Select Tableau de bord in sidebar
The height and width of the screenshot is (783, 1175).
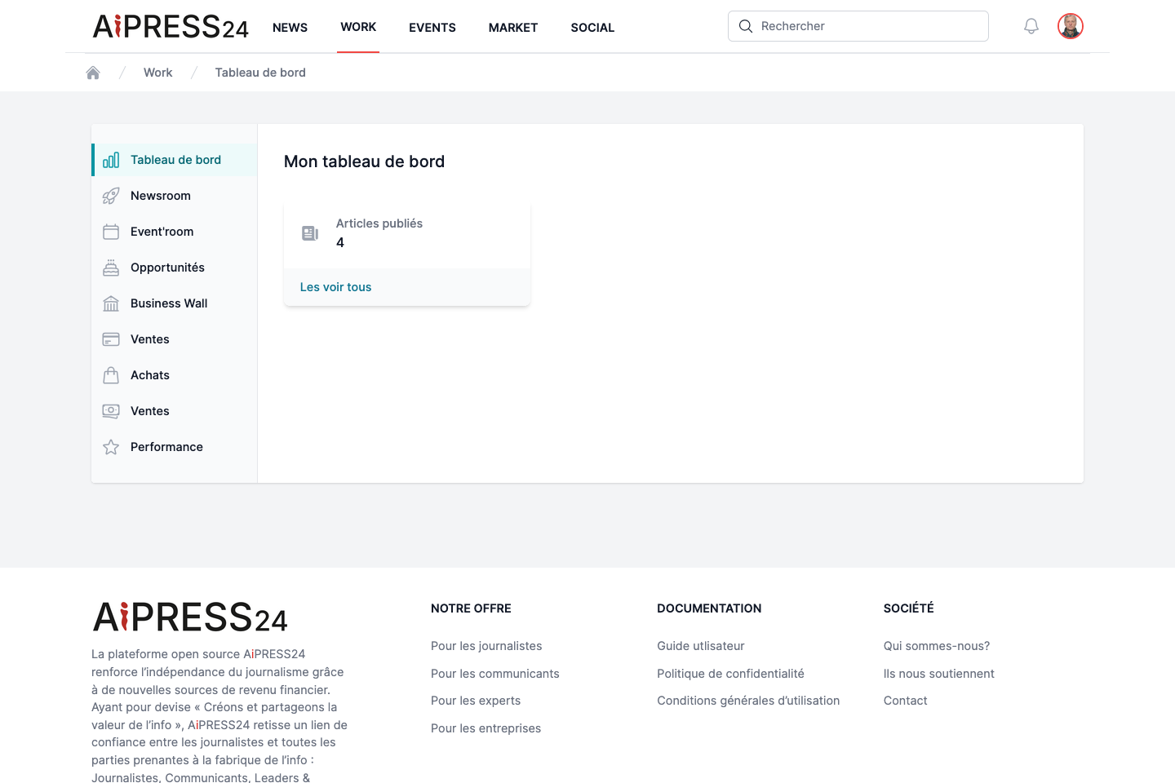175,160
